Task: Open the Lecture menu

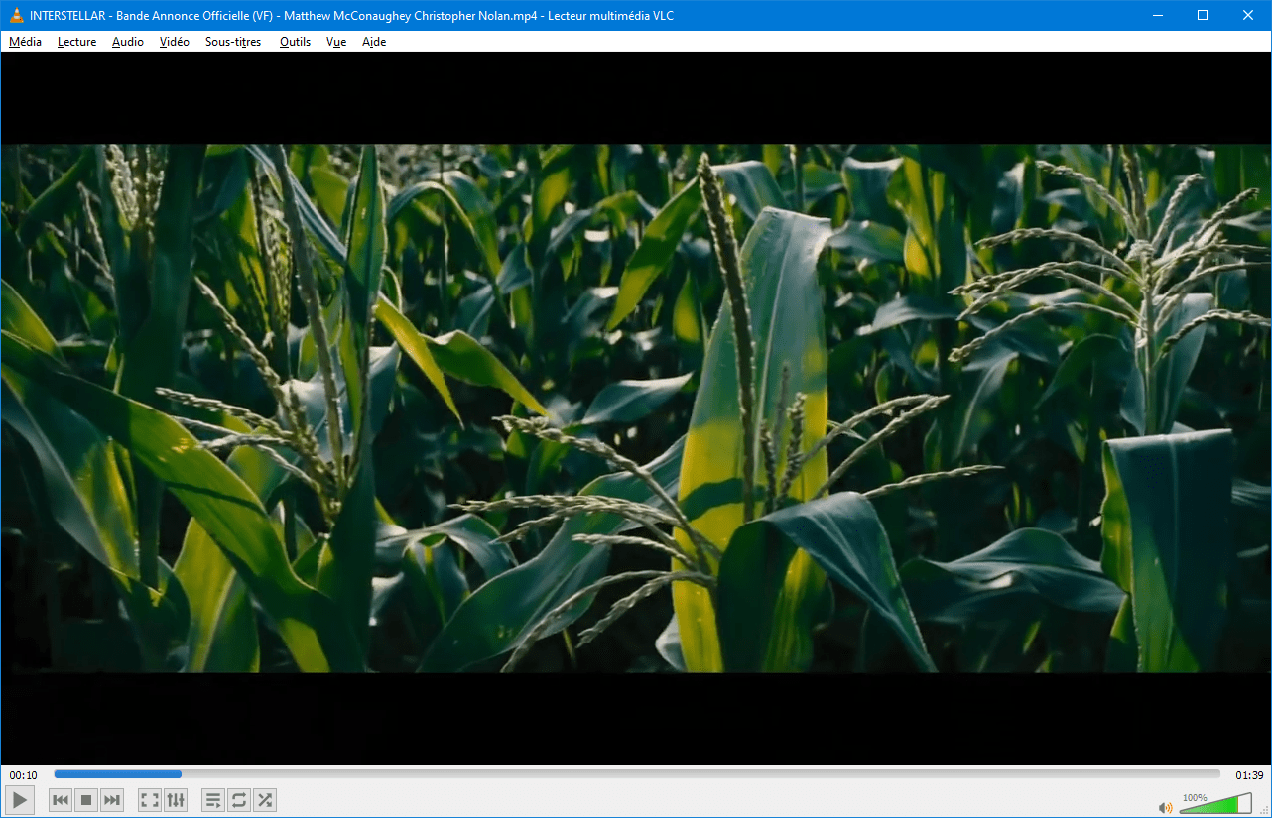Action: 77,42
